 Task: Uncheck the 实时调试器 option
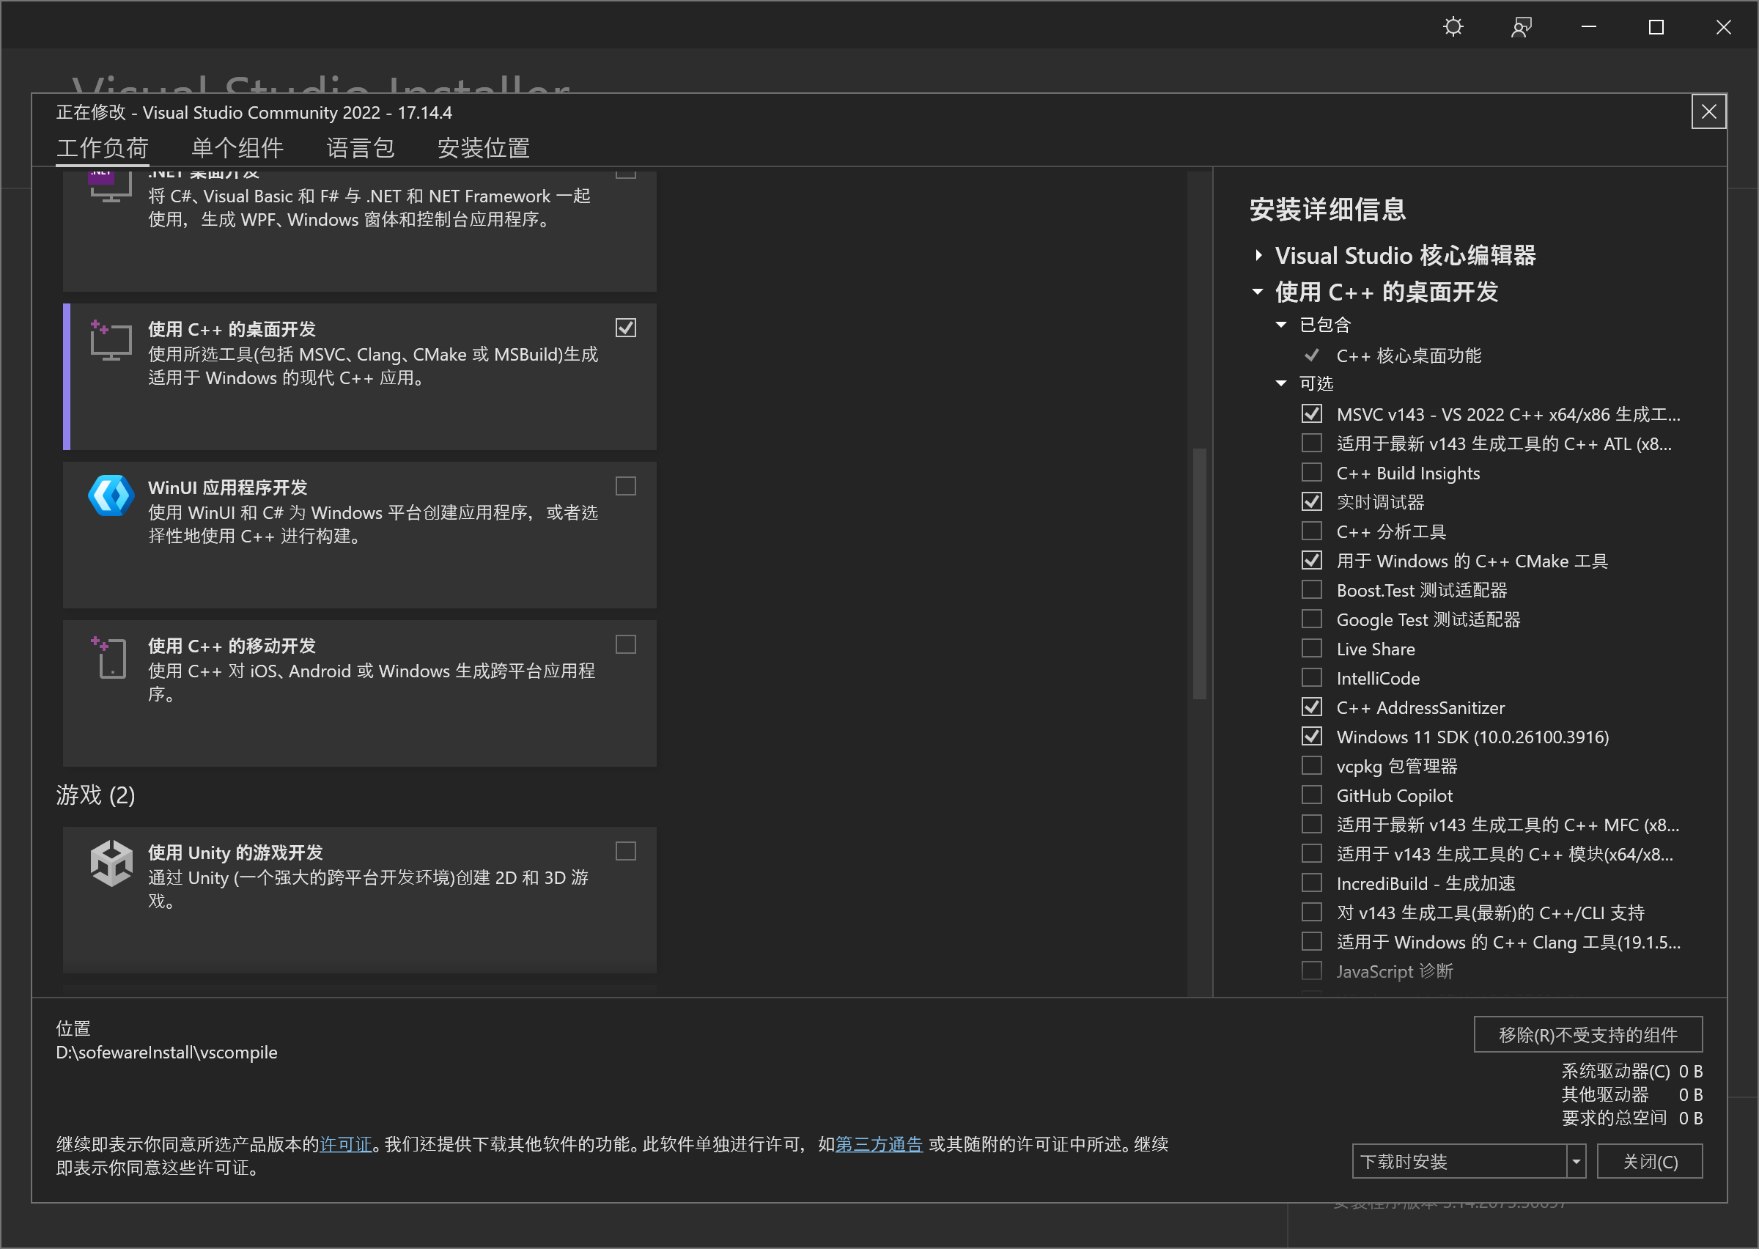click(1312, 501)
